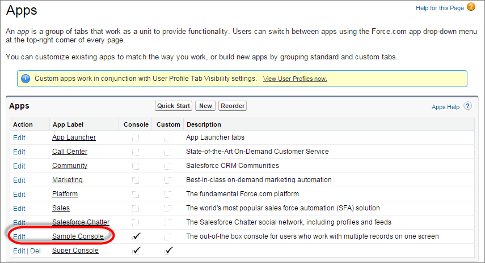Viewport: 485px width, 263px height.
Task: Click description 'The Salesforce Chatter social network, including profiles and feeds'
Action: click(289, 222)
